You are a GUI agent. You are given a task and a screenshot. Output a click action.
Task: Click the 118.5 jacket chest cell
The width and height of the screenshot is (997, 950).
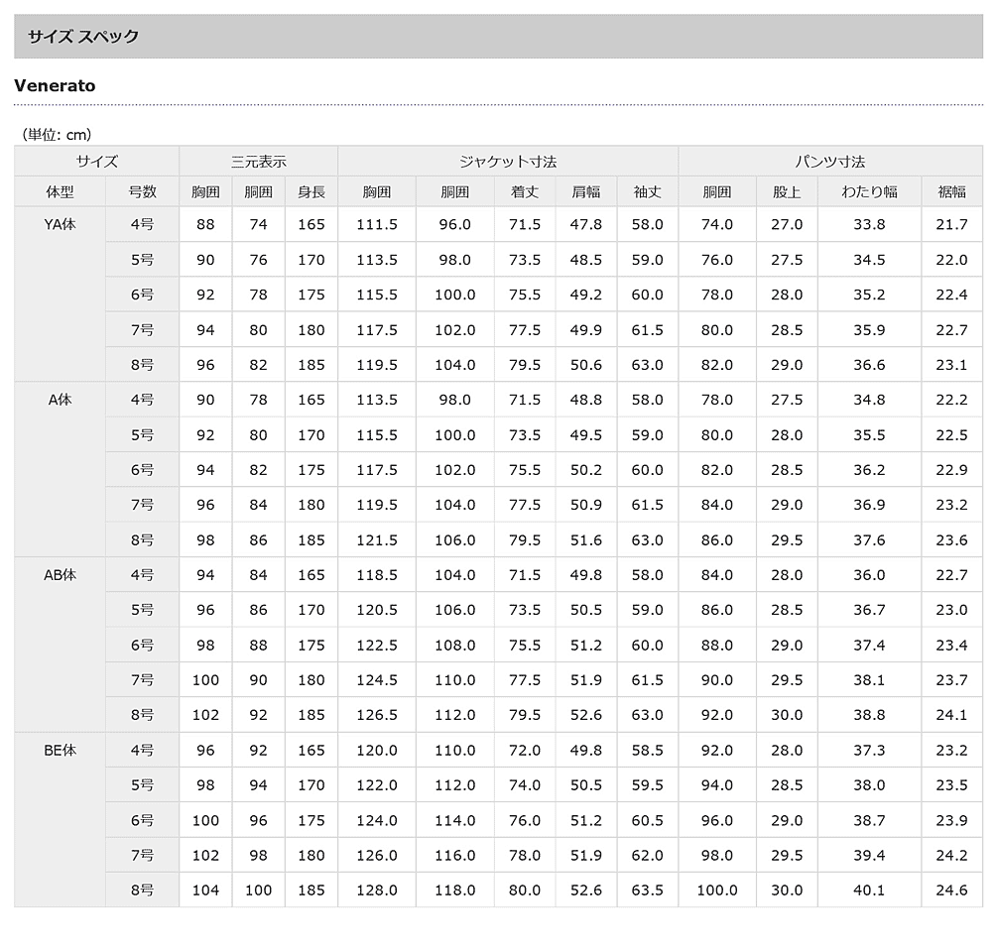376,575
